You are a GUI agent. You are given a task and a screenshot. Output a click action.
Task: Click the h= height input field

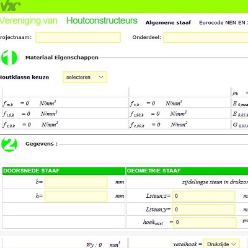tap(76, 196)
